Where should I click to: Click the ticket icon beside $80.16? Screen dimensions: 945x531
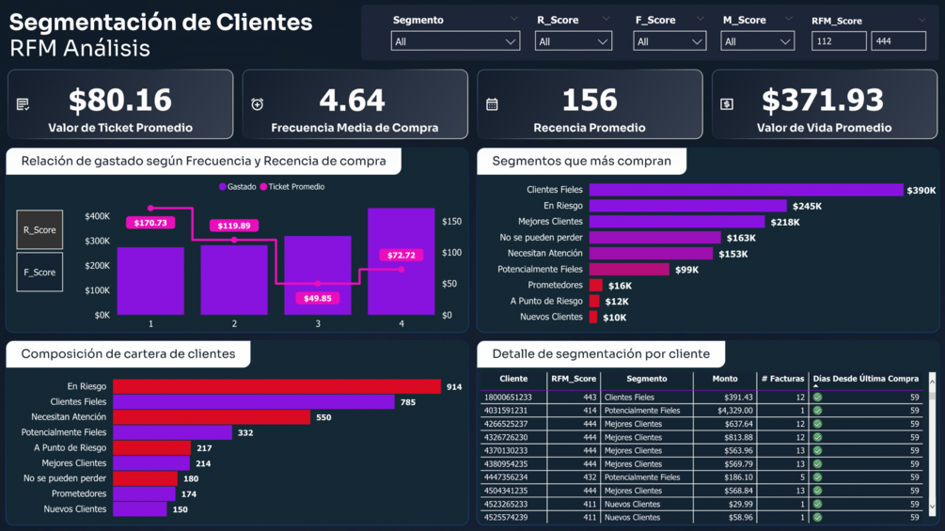tap(23, 104)
